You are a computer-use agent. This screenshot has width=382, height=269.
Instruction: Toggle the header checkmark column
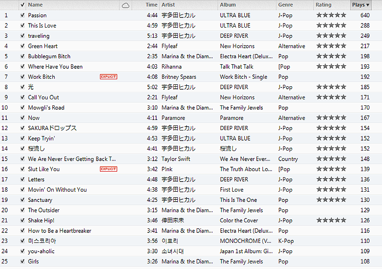pyautogui.click(x=23, y=5)
